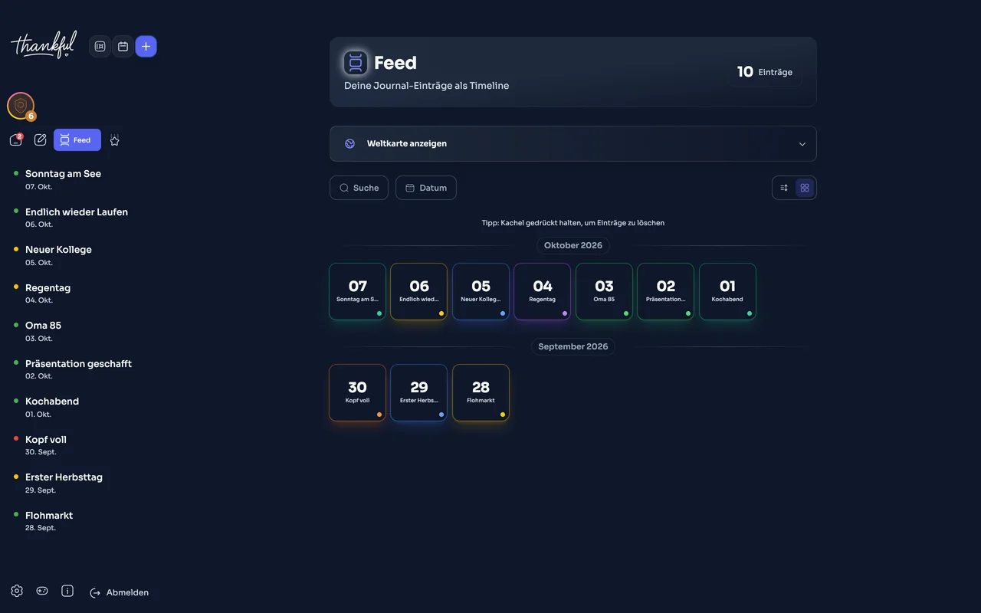The width and height of the screenshot is (981, 613).
Task: Open the 07 Sonntag am See tile
Action: [358, 291]
